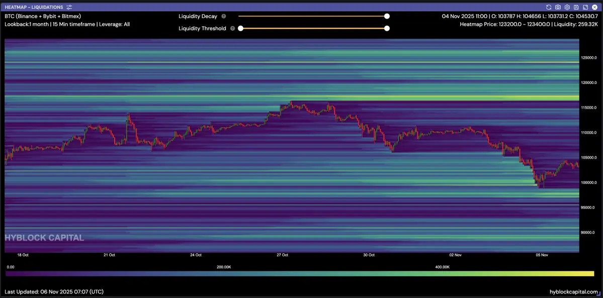The width and height of the screenshot is (603, 298).
Task: Close the Heatmap Liquidations panel
Action: [x=594, y=8]
